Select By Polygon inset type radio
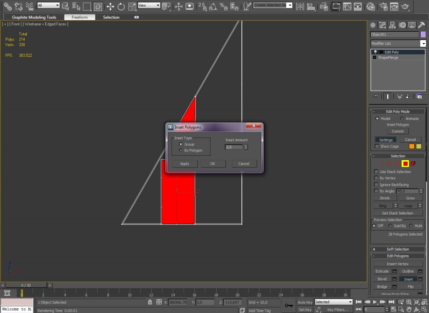 click(181, 150)
